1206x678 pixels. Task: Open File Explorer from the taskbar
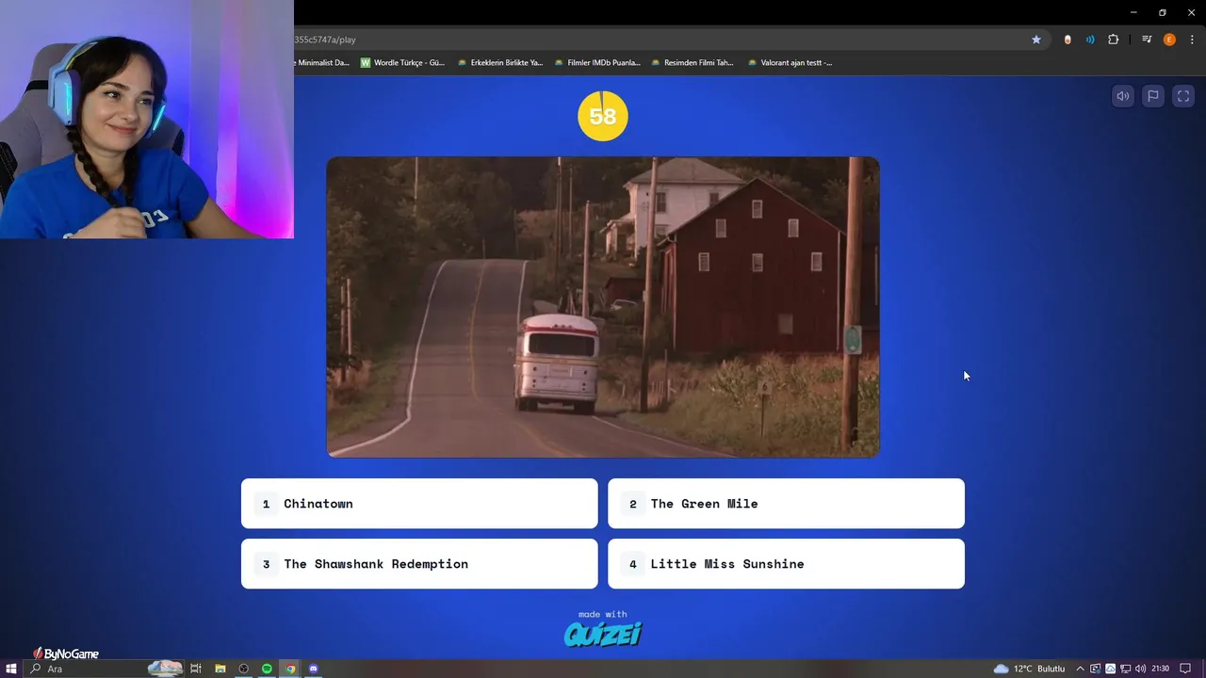point(220,669)
